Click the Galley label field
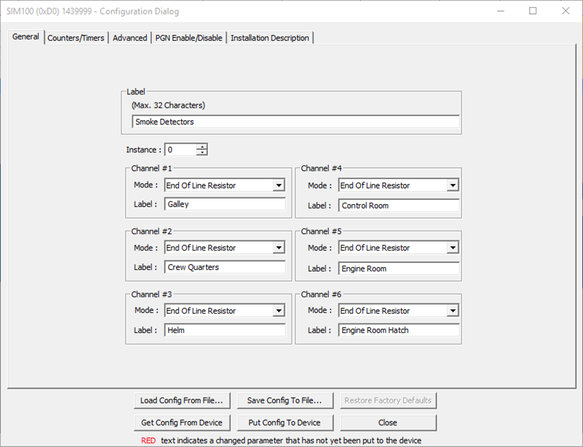The width and height of the screenshot is (583, 447). pyautogui.click(x=225, y=205)
